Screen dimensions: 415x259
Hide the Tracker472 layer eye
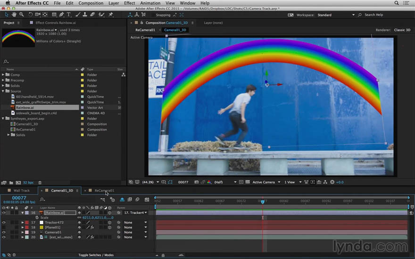point(4,223)
